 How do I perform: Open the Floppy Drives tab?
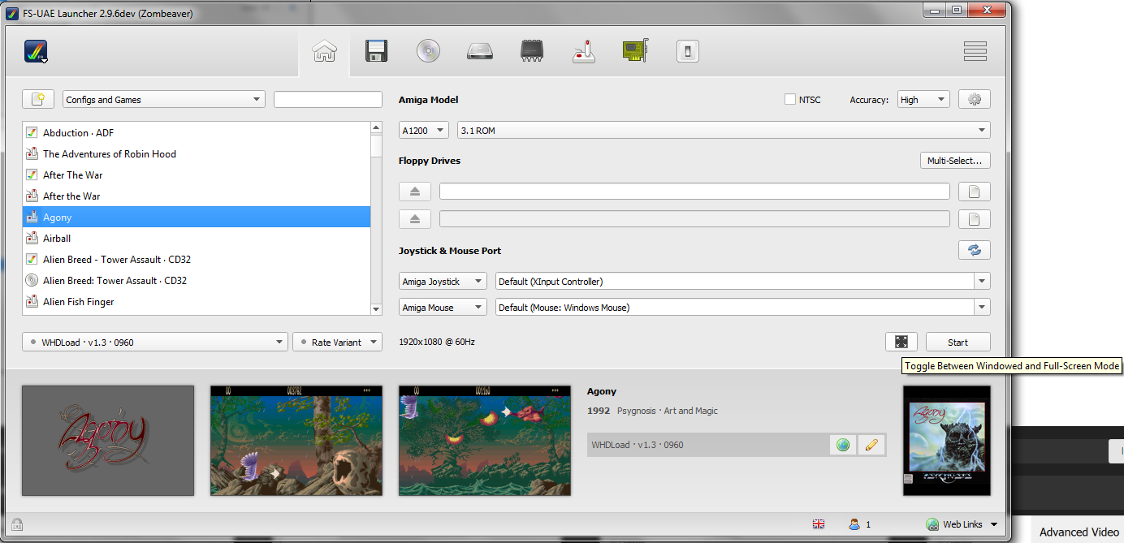tap(376, 52)
